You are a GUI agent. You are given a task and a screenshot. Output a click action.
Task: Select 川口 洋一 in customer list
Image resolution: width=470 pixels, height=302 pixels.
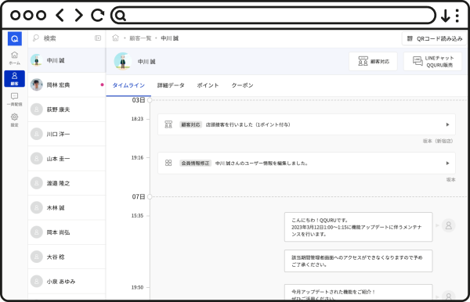pos(67,134)
